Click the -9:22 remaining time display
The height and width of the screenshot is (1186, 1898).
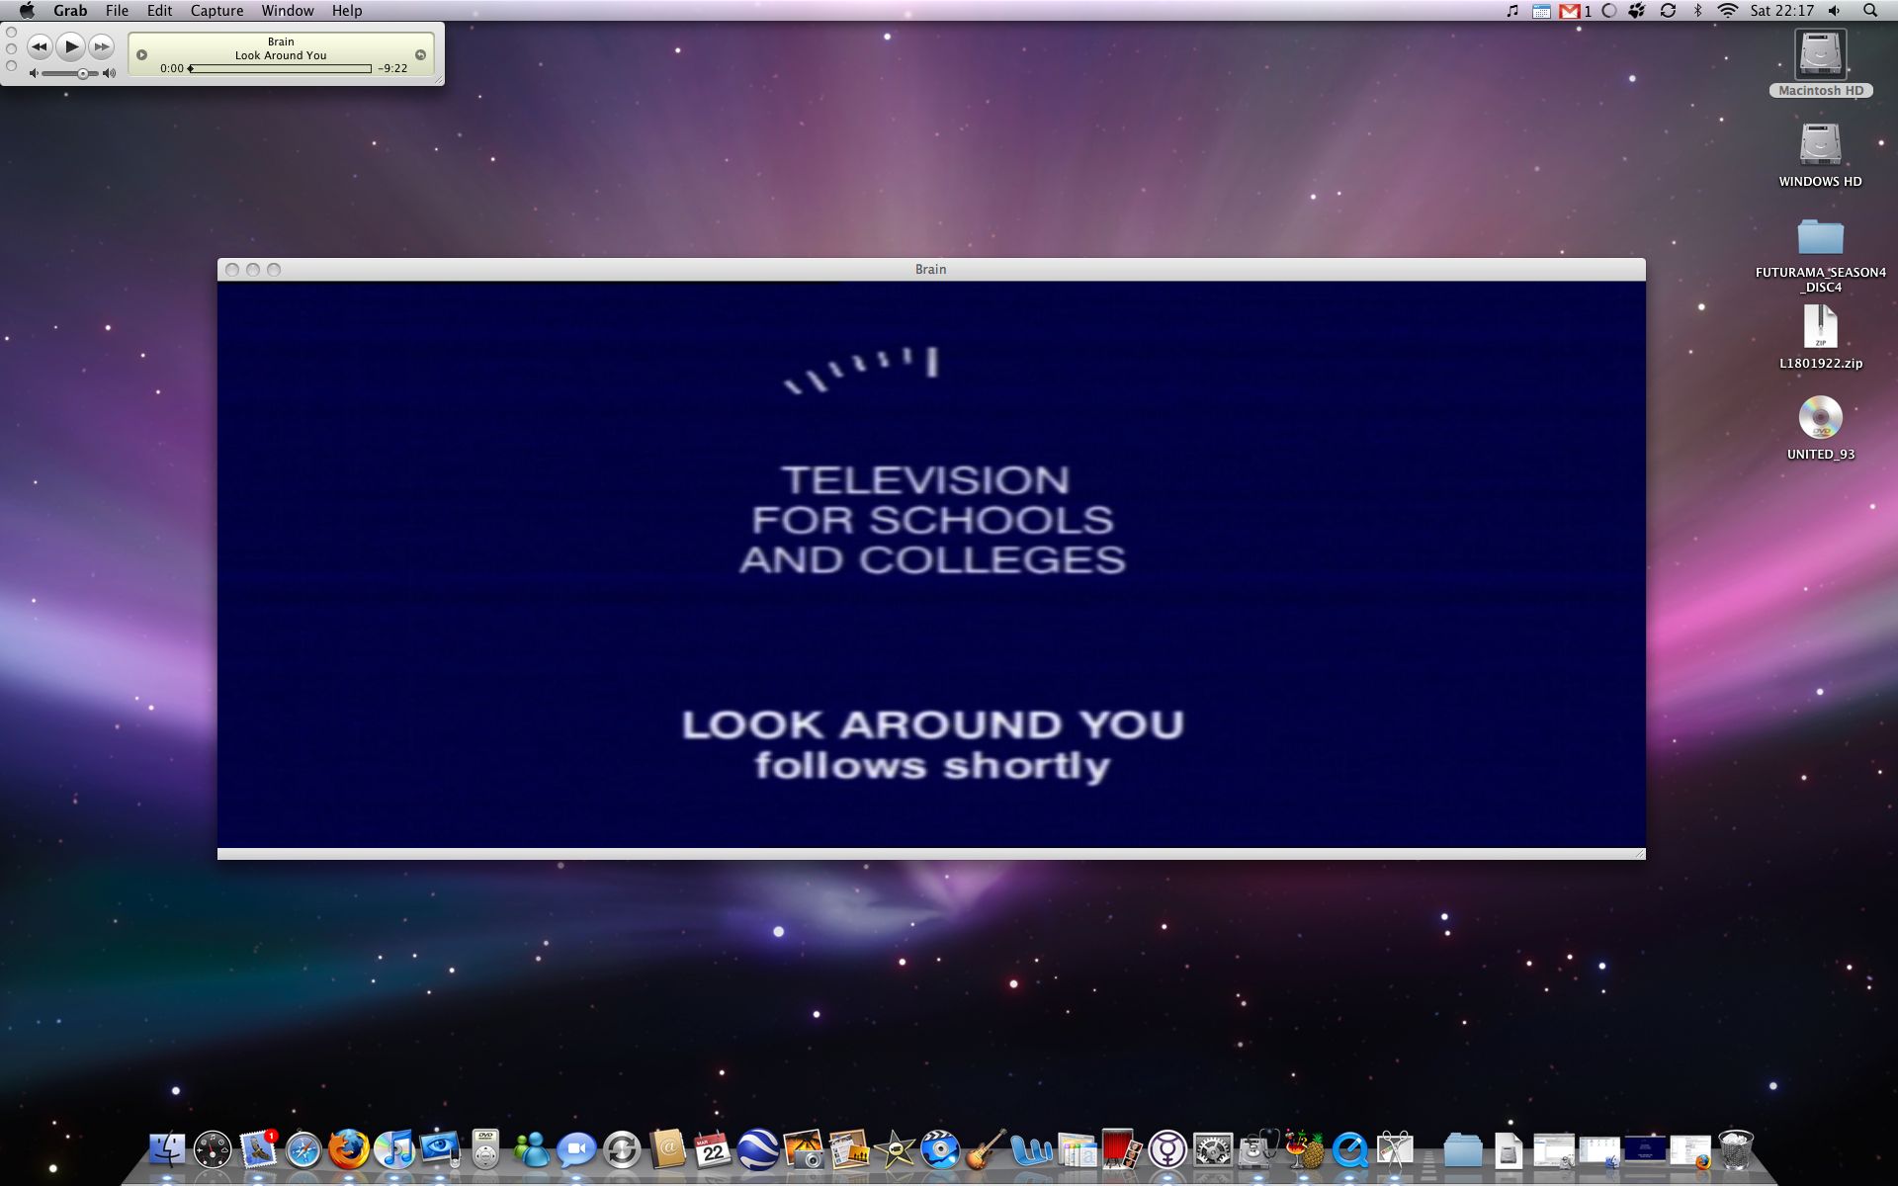point(392,69)
